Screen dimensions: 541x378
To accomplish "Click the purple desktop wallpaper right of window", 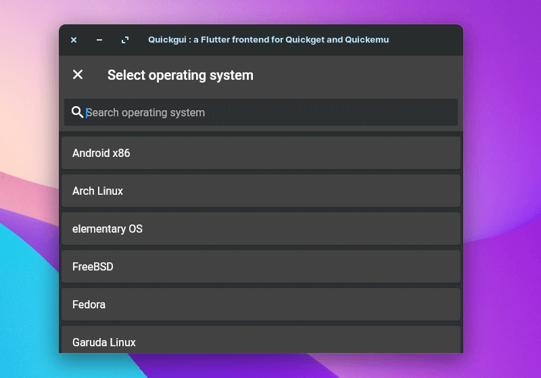I will coord(502,203).
